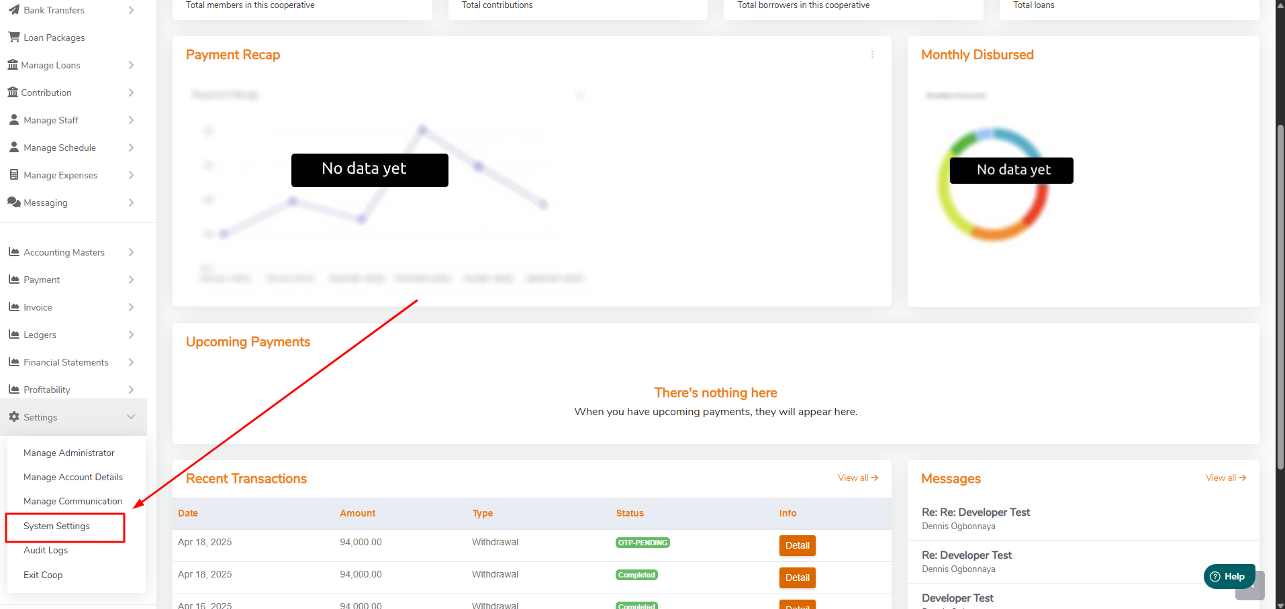Click the Amount column header
The height and width of the screenshot is (609, 1285).
coord(358,513)
